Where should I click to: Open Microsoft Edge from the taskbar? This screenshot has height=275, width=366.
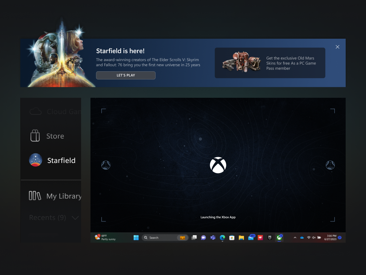222,238
